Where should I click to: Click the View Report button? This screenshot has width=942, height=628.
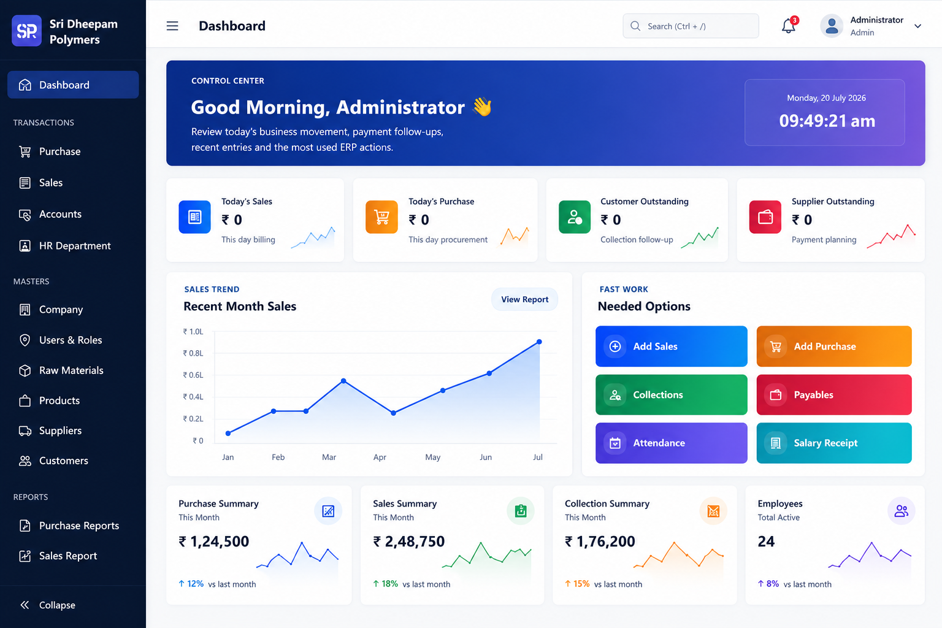(x=525, y=299)
